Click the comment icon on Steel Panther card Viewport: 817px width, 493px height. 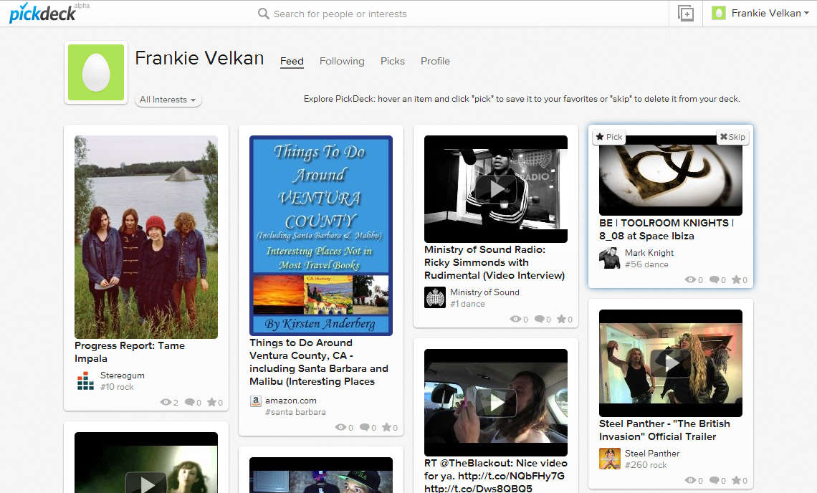[715, 481]
